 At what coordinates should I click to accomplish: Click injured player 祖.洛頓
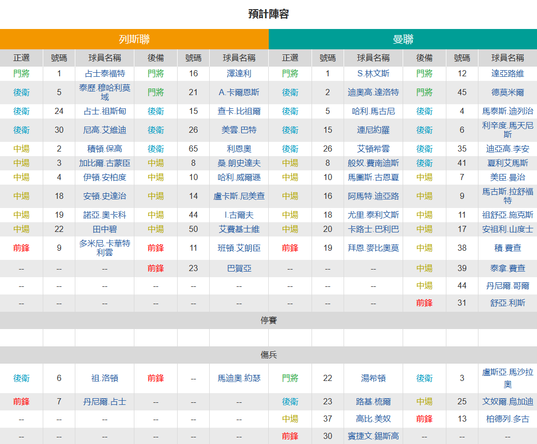pyautogui.click(x=104, y=378)
